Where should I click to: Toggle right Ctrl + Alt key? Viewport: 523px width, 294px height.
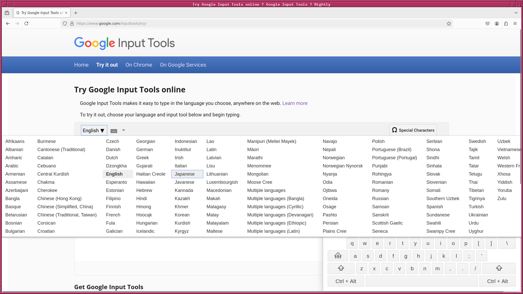[497, 281]
